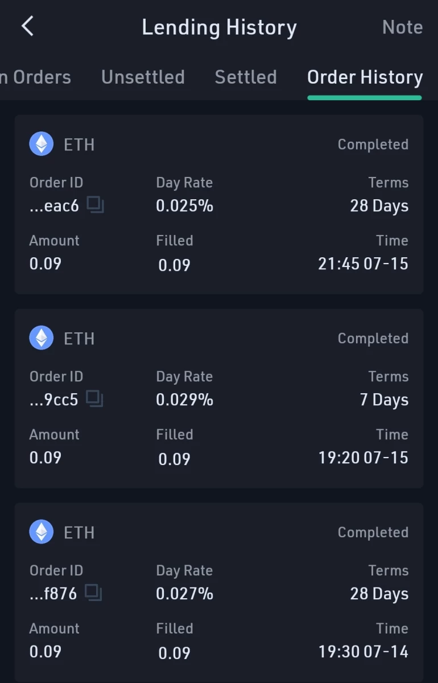This screenshot has width=438, height=683.
Task: Tap the ETH logo in the third order
Action: [x=42, y=532]
